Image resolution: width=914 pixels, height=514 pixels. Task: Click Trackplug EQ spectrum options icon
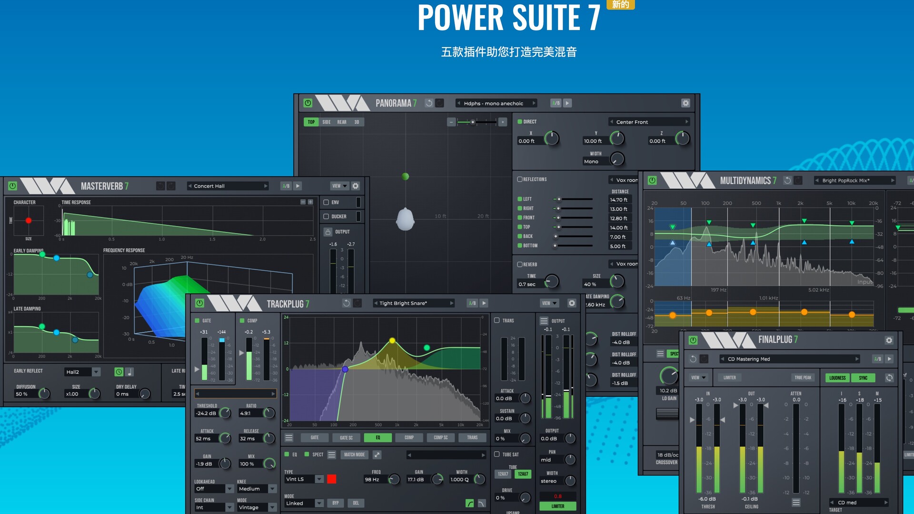[x=332, y=455]
